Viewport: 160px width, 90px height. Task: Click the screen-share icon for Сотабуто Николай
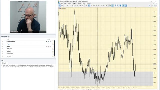[50, 42]
